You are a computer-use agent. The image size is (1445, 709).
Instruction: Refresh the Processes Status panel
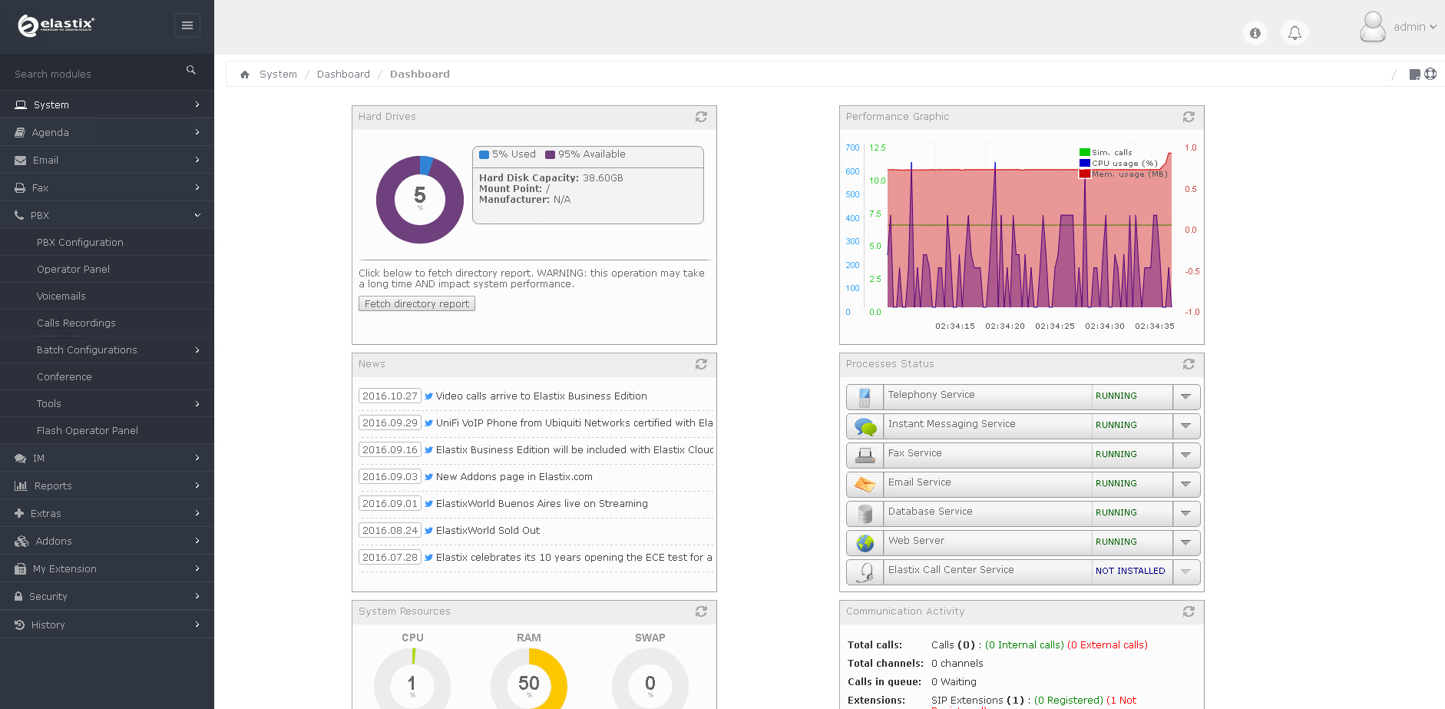pos(1189,364)
